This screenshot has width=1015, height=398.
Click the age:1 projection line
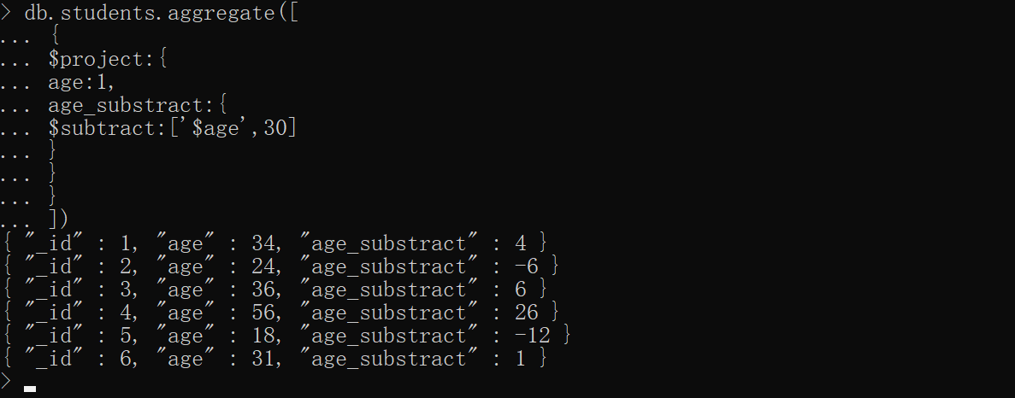click(x=81, y=83)
